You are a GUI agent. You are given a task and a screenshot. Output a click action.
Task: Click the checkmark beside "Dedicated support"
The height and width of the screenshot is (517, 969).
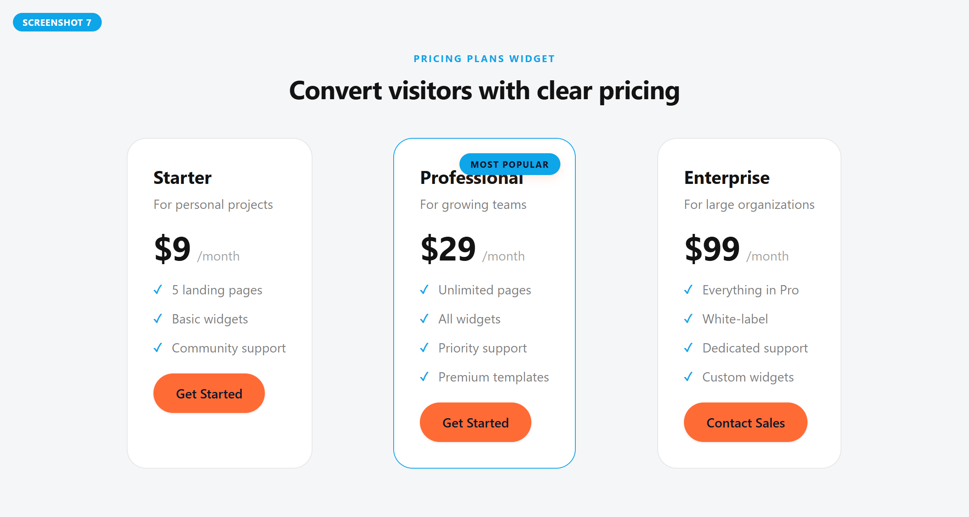pos(688,348)
